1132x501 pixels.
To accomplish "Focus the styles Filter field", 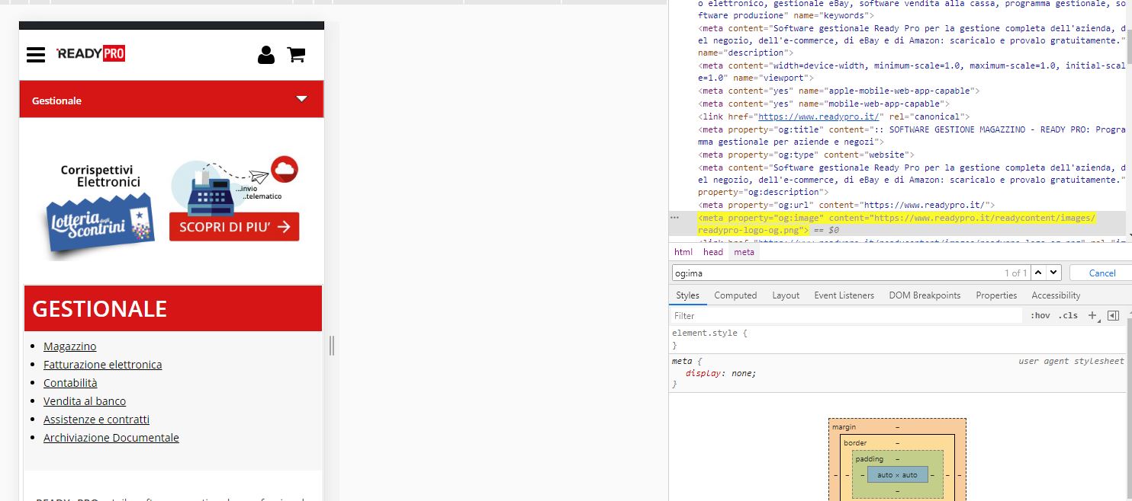I will (x=847, y=315).
